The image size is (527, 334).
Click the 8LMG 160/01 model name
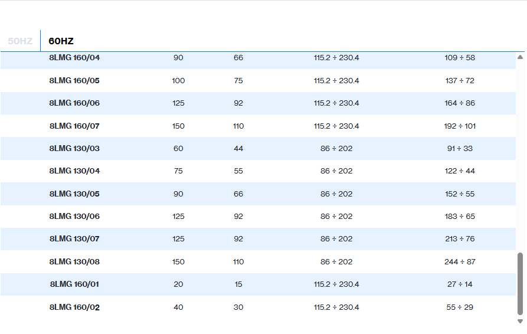tap(74, 284)
